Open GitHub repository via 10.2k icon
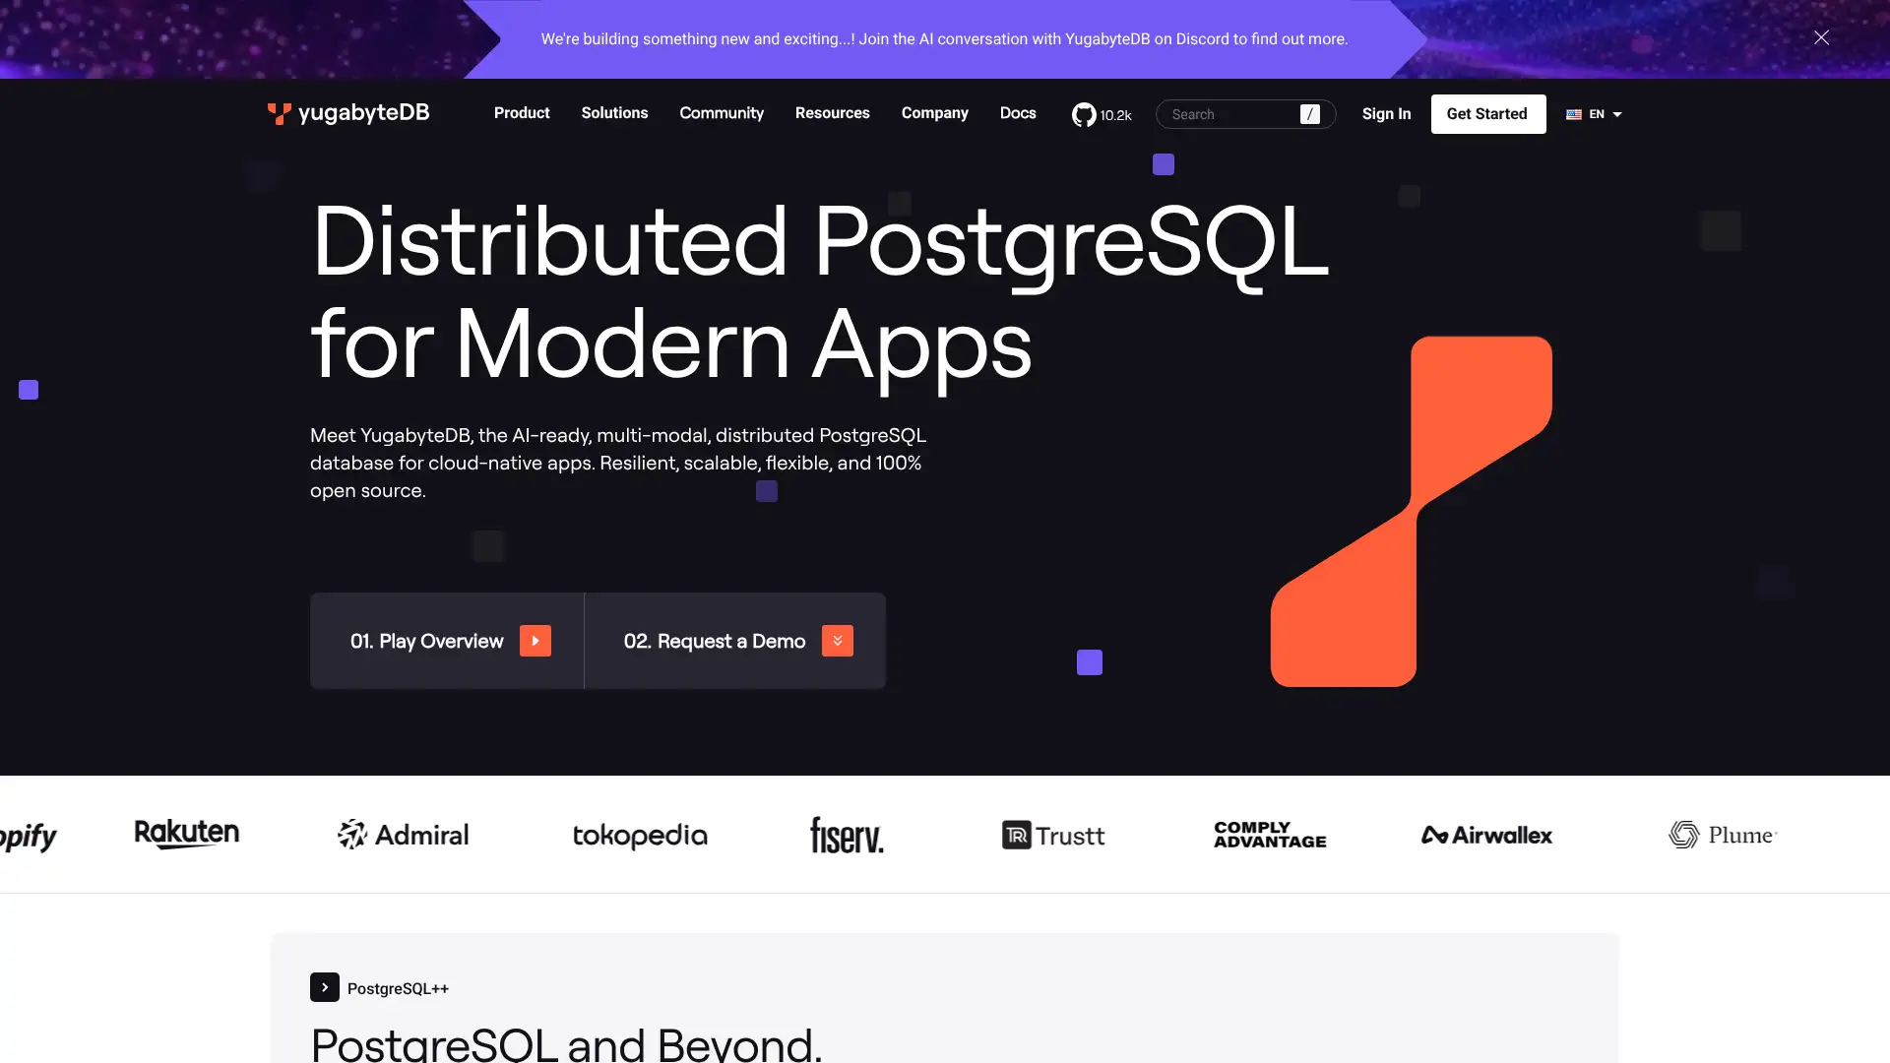Viewport: 1890px width, 1063px height. coord(1102,115)
